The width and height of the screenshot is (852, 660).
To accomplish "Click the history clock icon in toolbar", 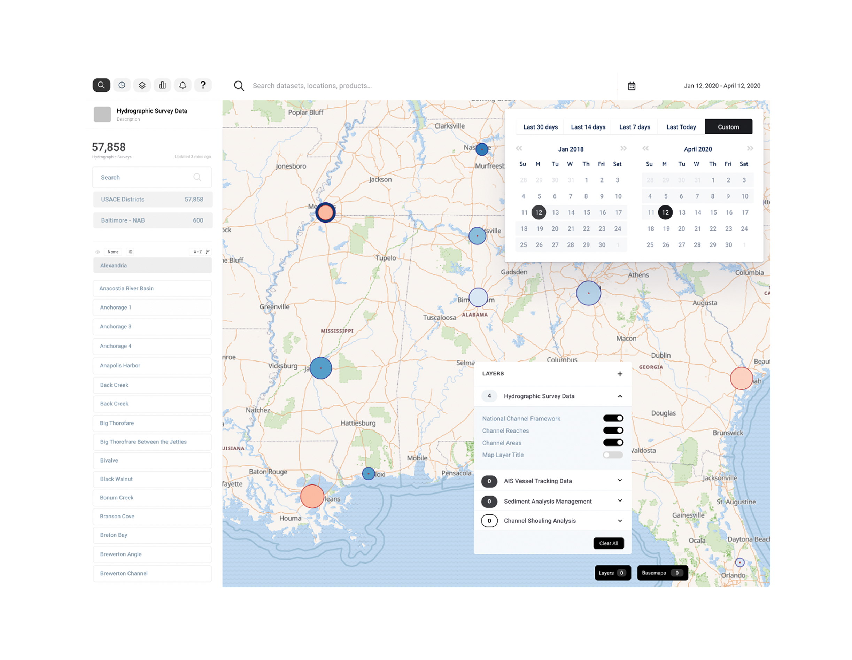I will click(122, 85).
